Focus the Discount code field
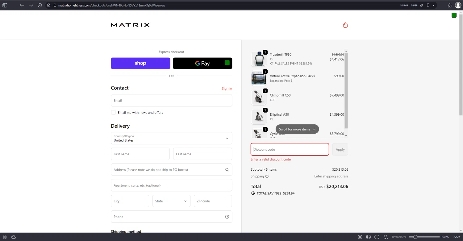Screen dimensions: 463x241 click(290, 149)
